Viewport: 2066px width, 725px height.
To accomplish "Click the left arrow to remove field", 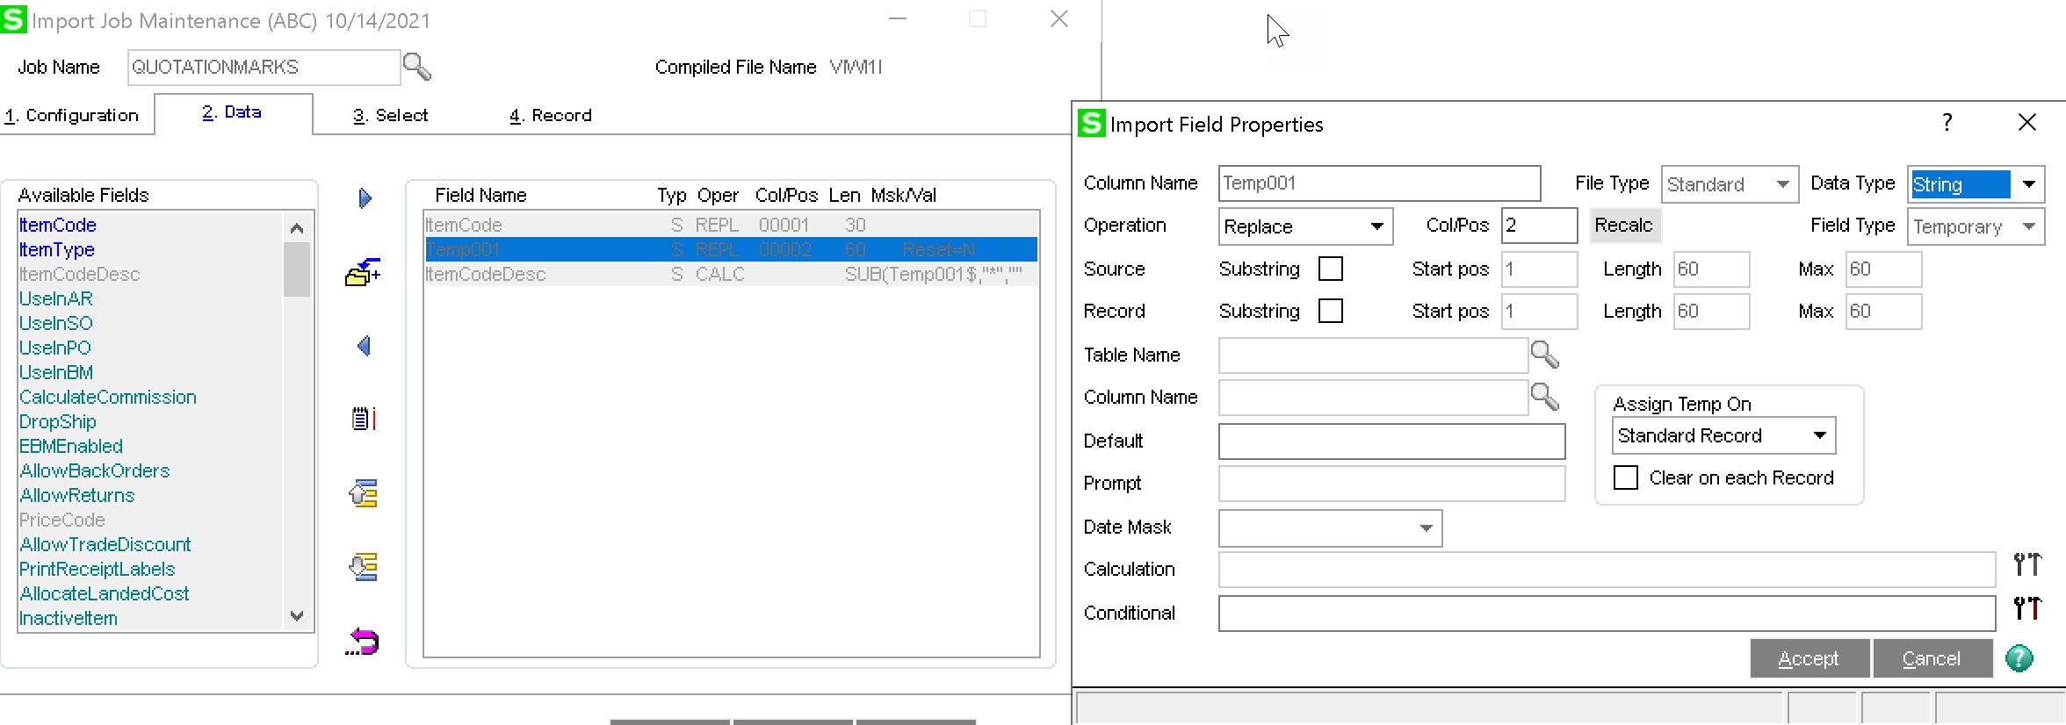I will pyautogui.click(x=365, y=346).
